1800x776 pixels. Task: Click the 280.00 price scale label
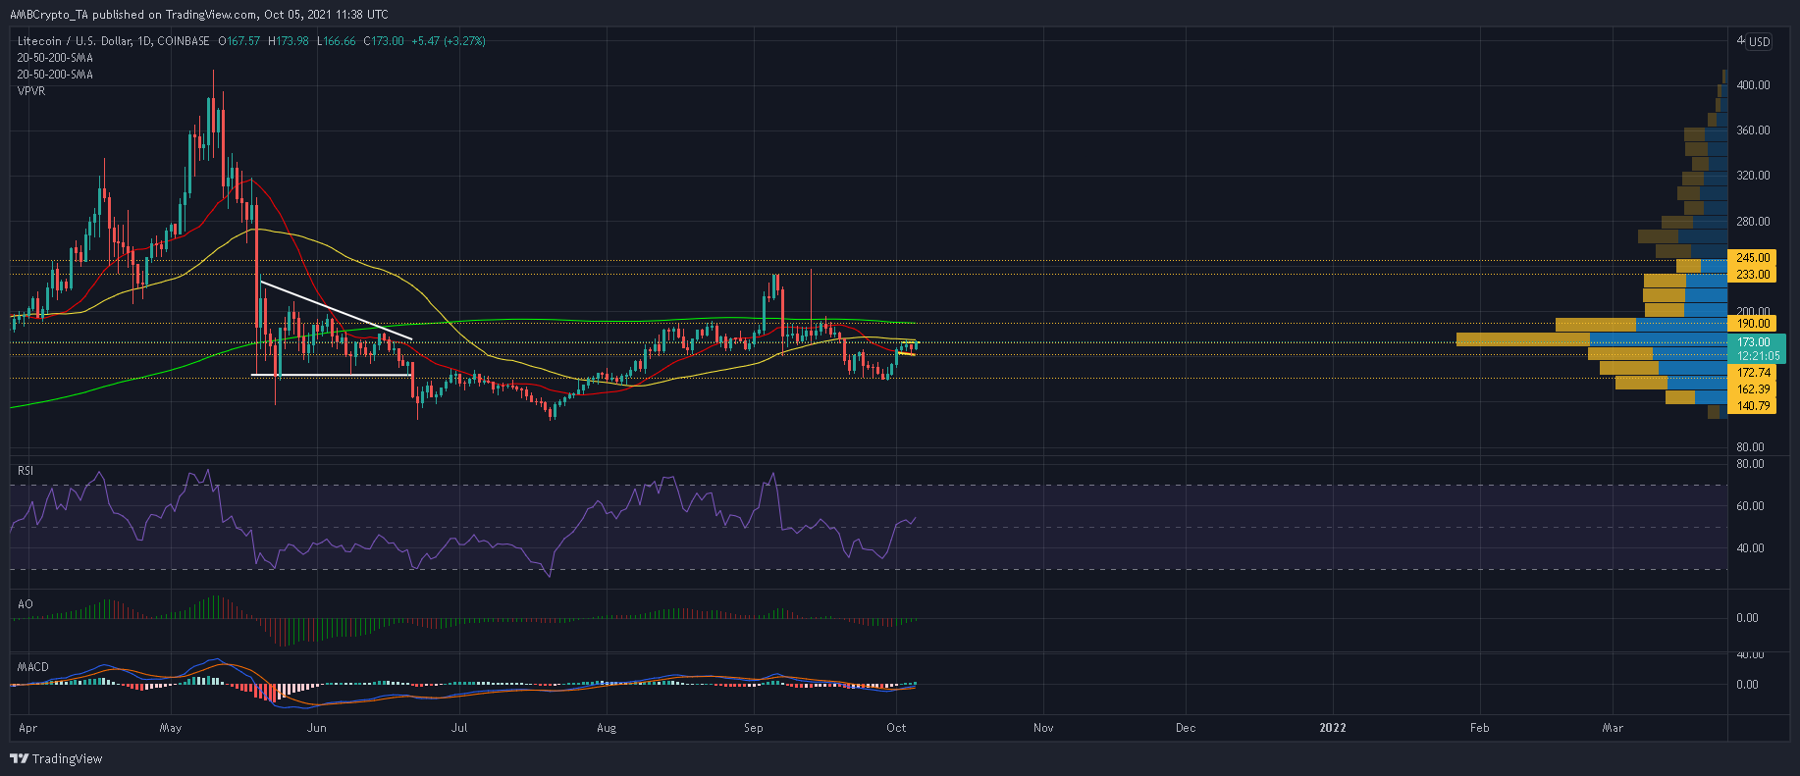[1753, 222]
